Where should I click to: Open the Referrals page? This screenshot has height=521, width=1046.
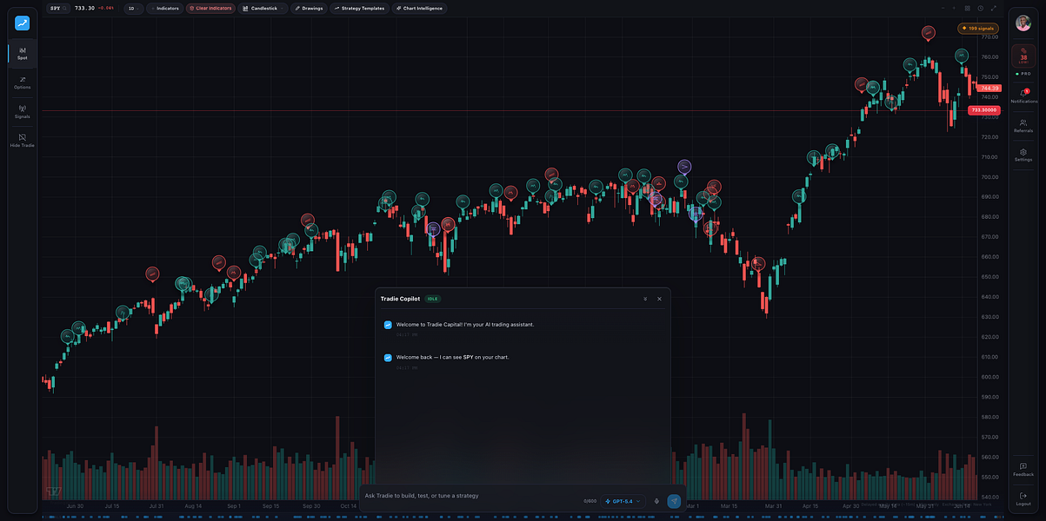[x=1023, y=126]
